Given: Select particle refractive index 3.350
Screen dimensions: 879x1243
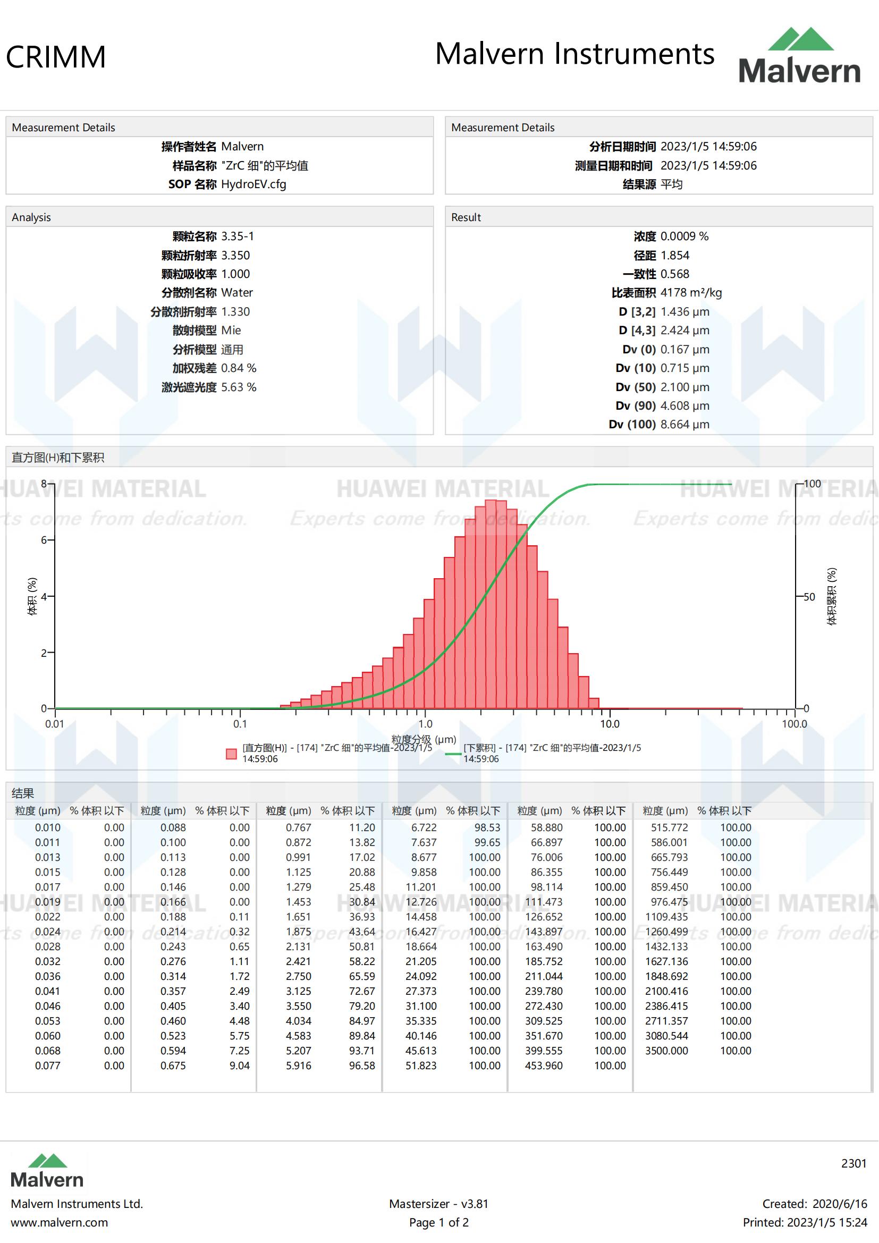Looking at the screenshot, I should pyautogui.click(x=235, y=255).
